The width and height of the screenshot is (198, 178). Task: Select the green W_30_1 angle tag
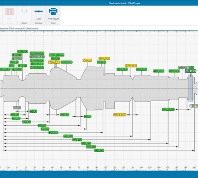click(x=67, y=62)
